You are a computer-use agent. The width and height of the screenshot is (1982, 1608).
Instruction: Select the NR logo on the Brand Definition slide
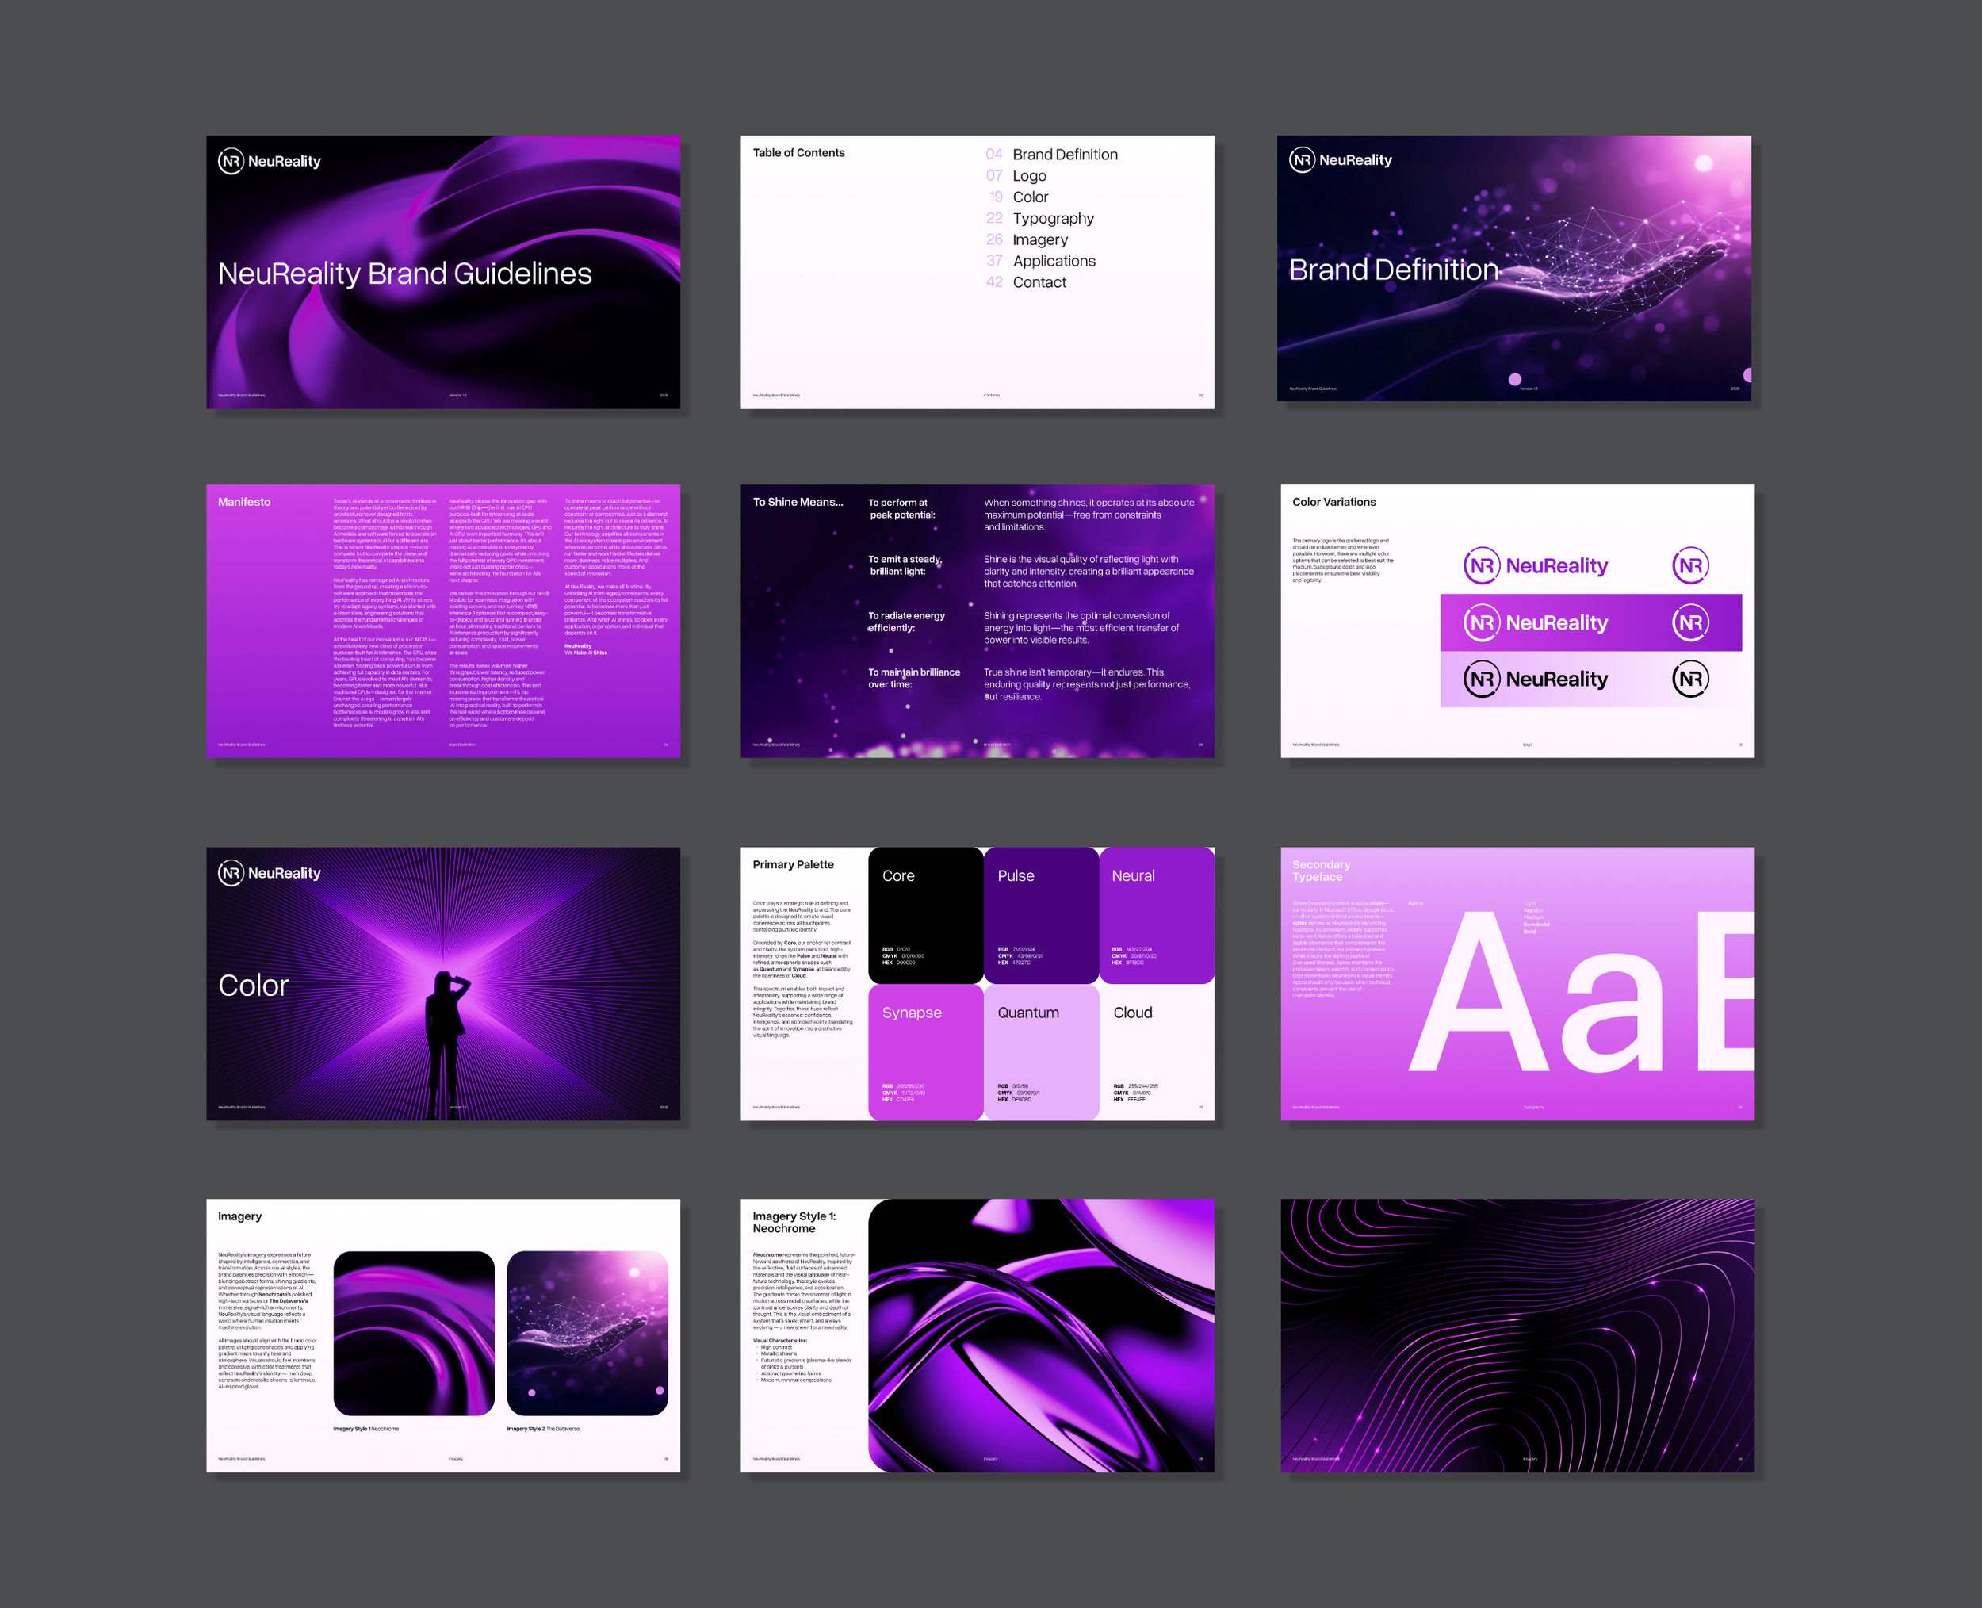pos(1303,159)
